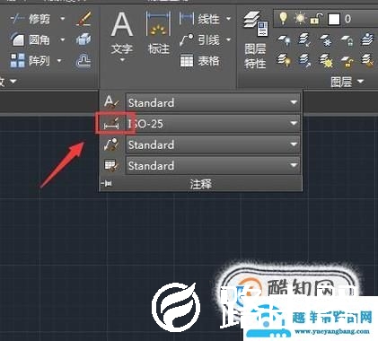Select the 线性 linear dimension tool

click(200, 19)
